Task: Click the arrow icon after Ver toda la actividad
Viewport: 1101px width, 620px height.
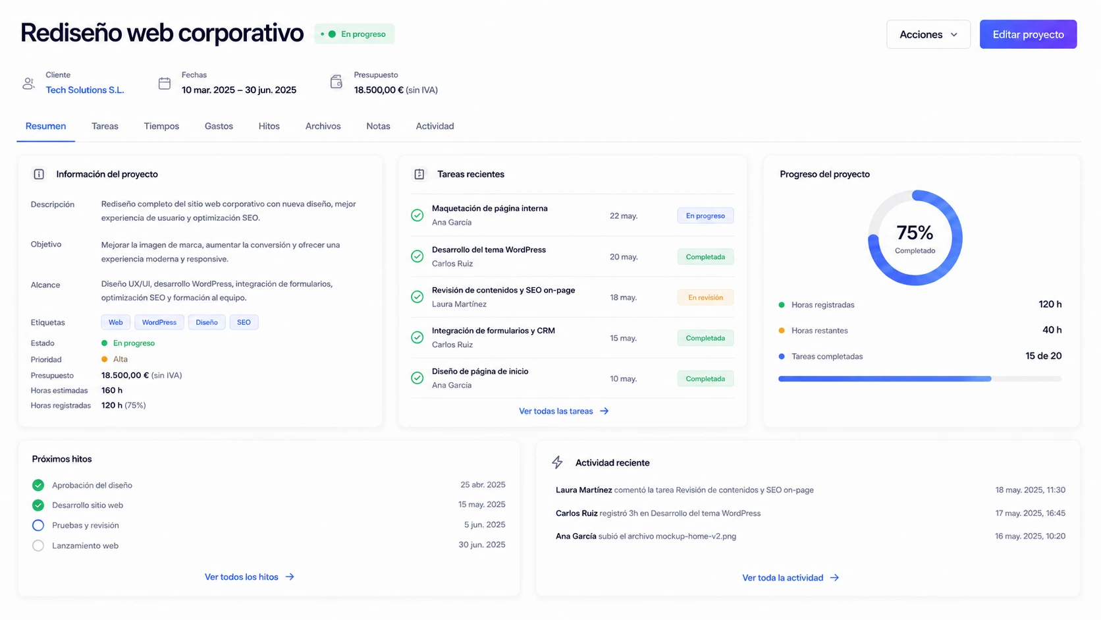Action: tap(835, 578)
